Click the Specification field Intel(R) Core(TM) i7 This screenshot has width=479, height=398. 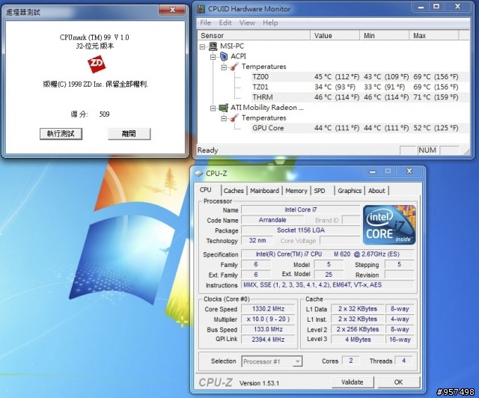328,254
